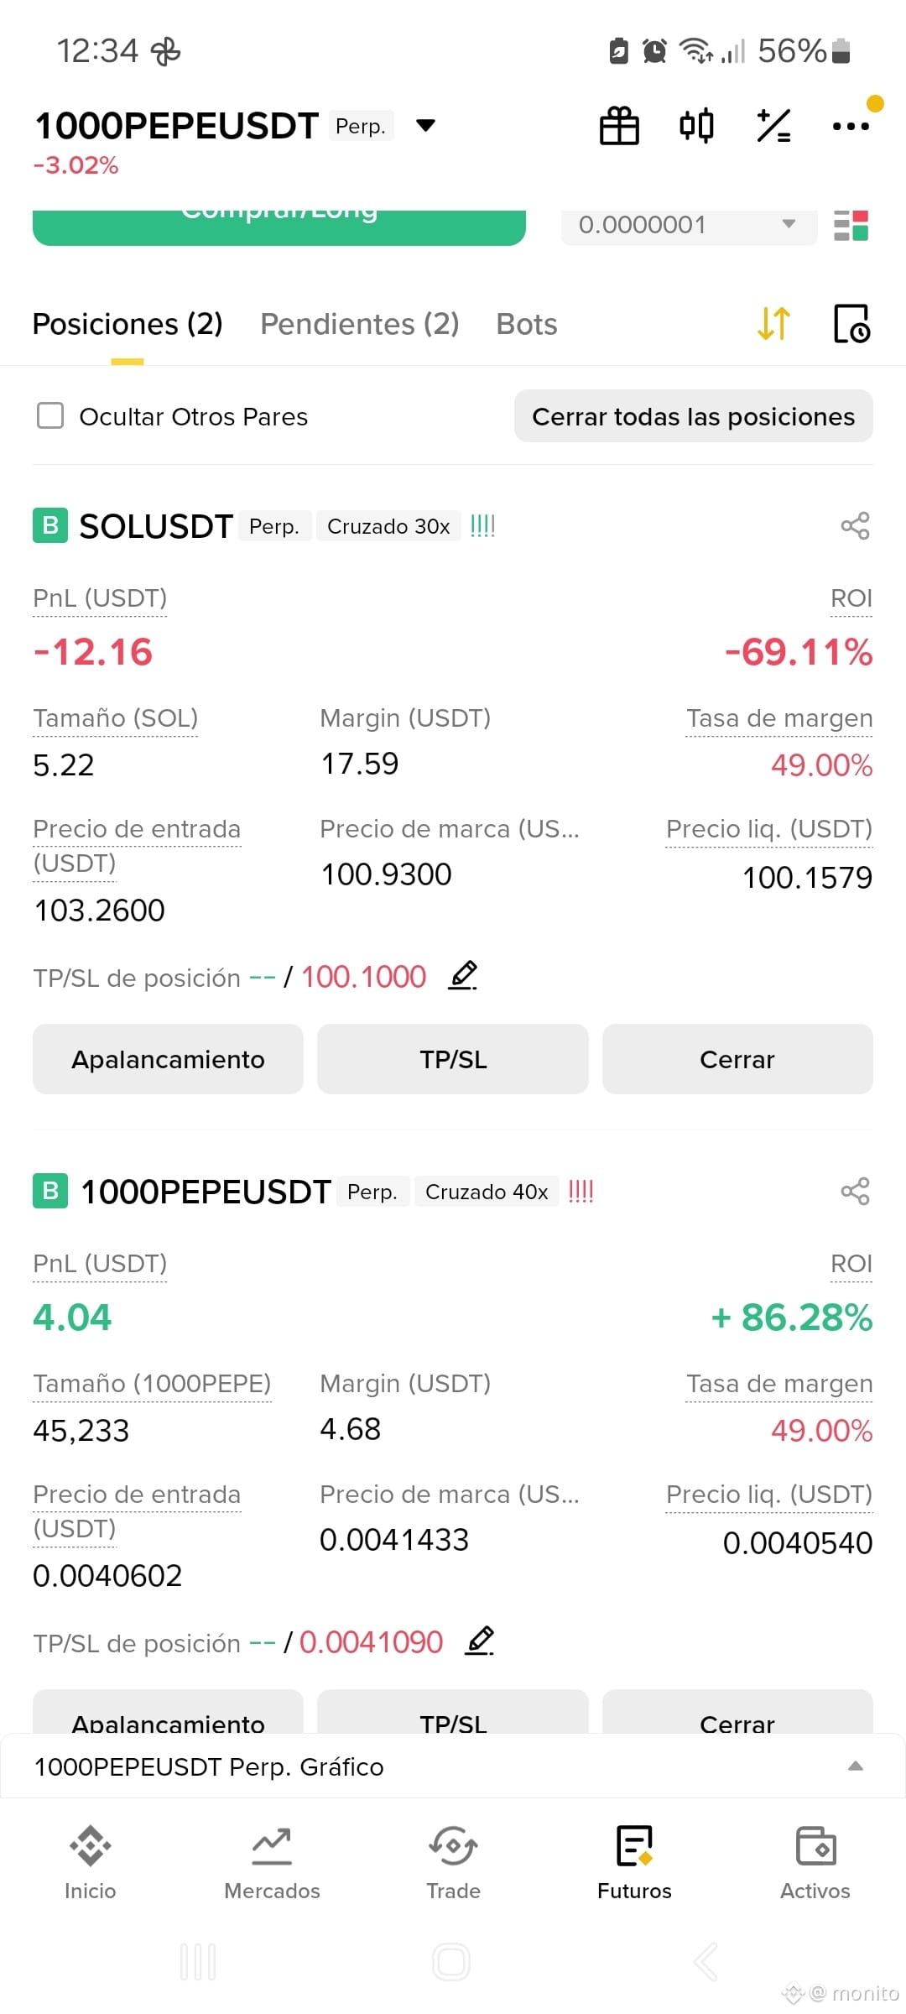Edit TP/SL pencil for SOLUSDT position
The height and width of the screenshot is (2014, 906).
click(462, 976)
